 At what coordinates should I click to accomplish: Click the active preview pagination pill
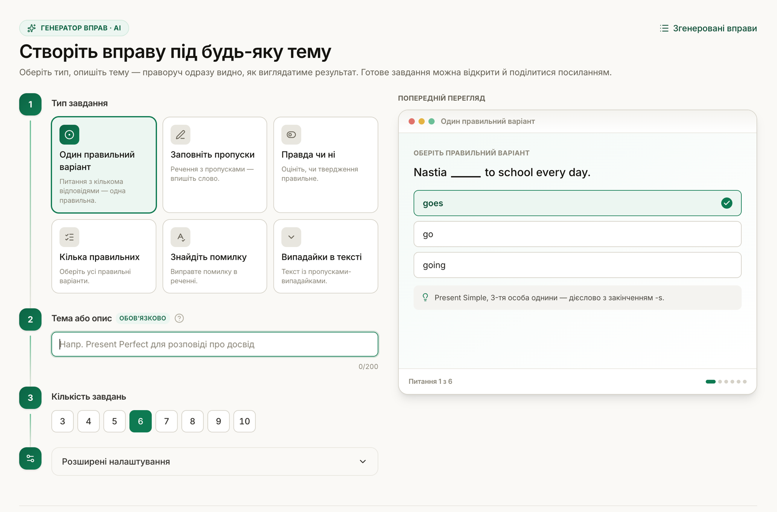pos(711,381)
